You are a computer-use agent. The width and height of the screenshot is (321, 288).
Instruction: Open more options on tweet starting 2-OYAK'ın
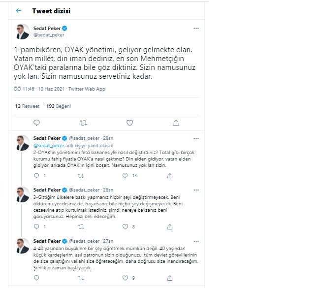[x=196, y=138]
